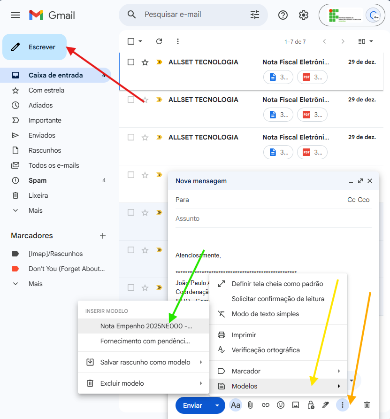Discard draft with the trash icon
Viewport: 390px width, 419px height.
(x=367, y=405)
